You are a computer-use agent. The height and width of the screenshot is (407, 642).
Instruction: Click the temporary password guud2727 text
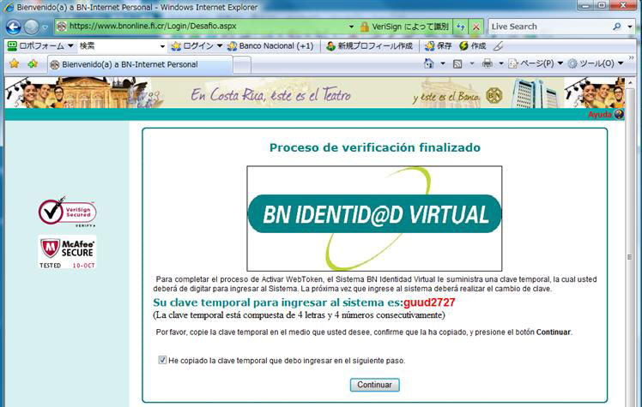coord(429,302)
